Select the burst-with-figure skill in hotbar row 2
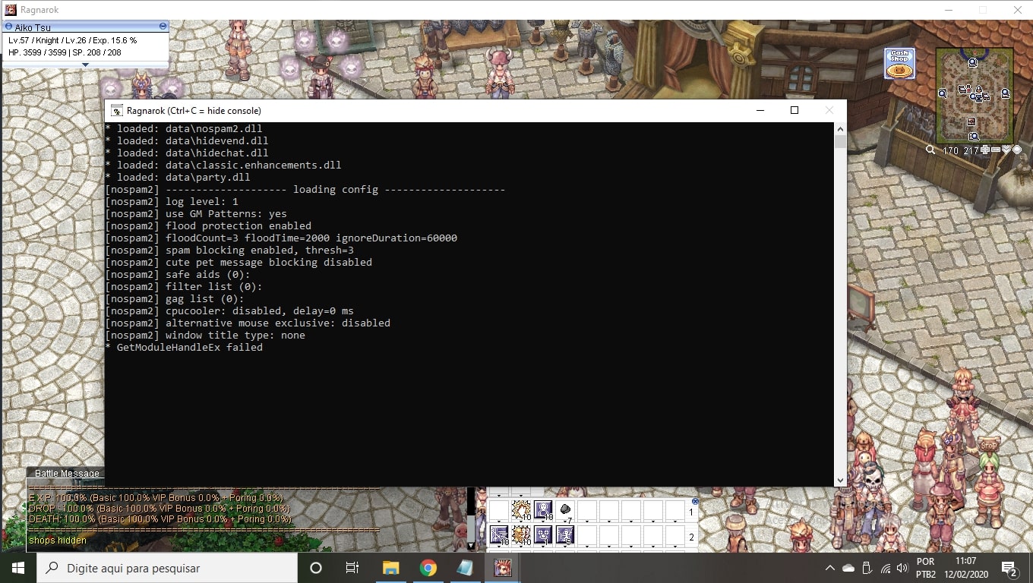 coord(521,535)
